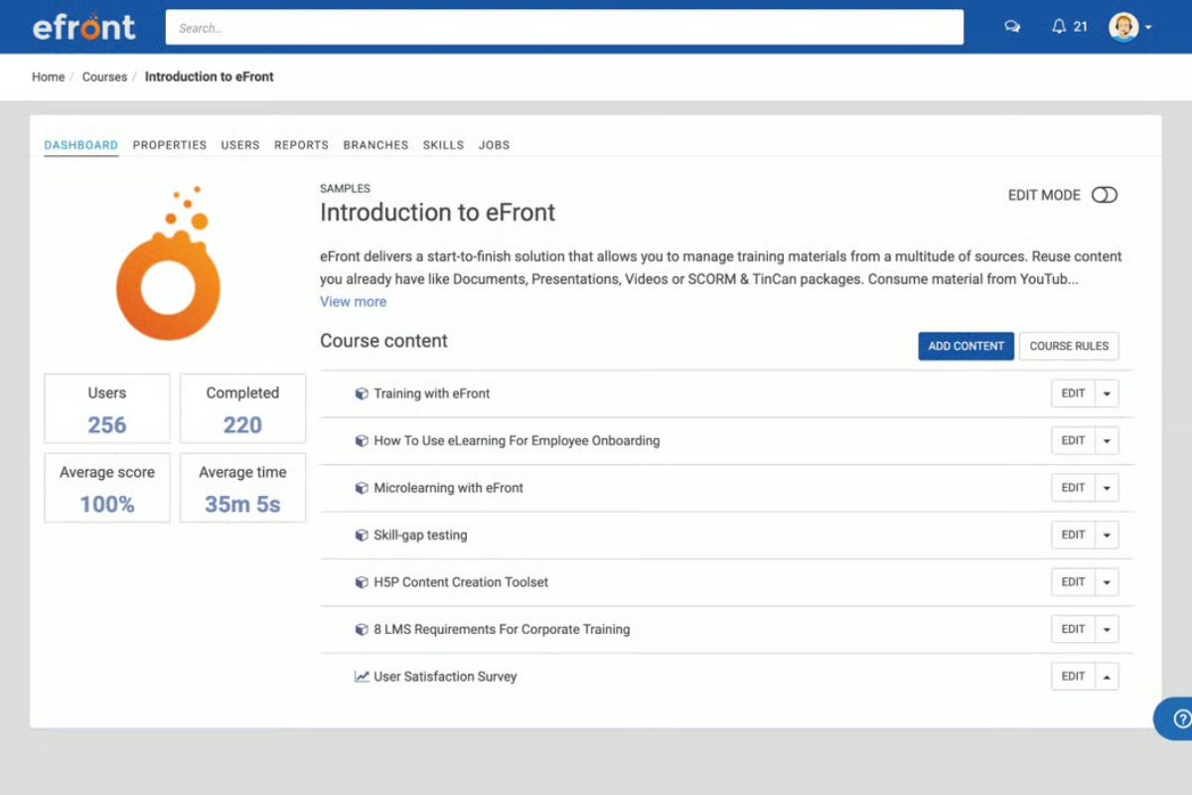Open the chat messages icon
Viewport: 1192px width, 795px height.
tap(1012, 27)
